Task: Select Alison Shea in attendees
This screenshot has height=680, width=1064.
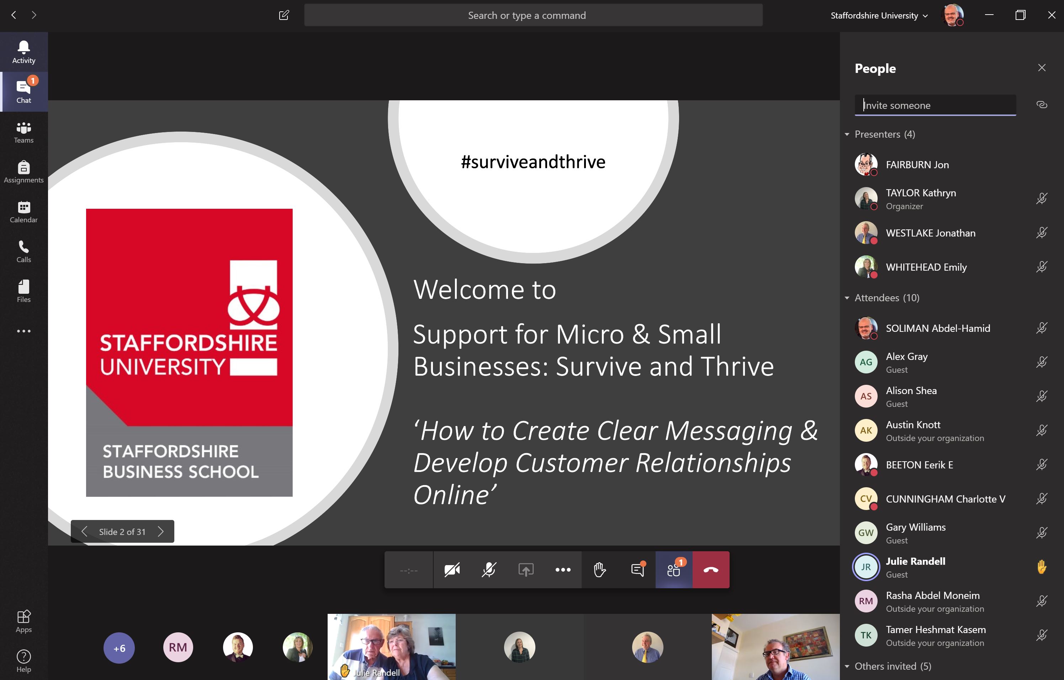Action: click(952, 396)
